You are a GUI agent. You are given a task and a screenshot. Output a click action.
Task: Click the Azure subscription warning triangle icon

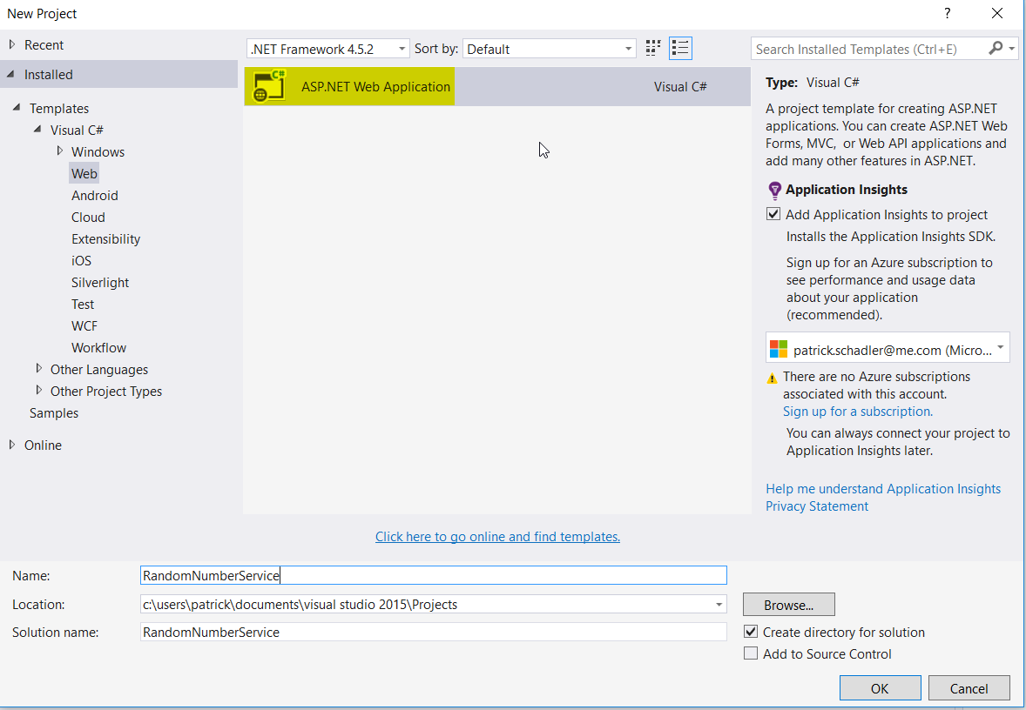[772, 377]
